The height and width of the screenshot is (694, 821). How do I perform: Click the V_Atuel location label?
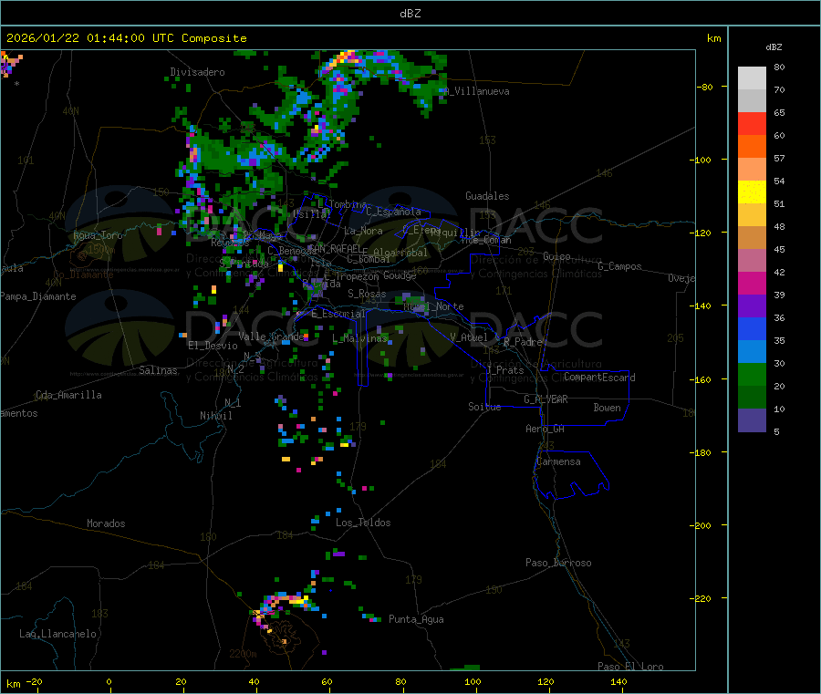point(469,337)
